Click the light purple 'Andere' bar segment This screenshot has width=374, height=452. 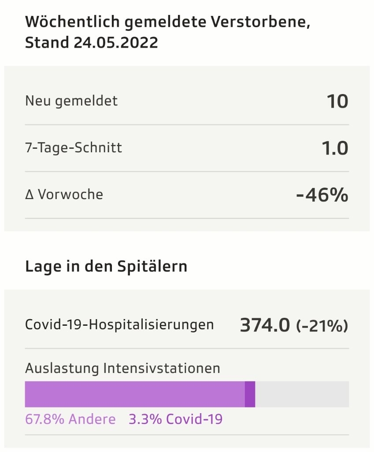pos(134,394)
